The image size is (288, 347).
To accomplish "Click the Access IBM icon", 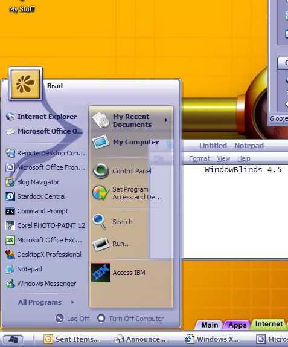I will [x=101, y=273].
